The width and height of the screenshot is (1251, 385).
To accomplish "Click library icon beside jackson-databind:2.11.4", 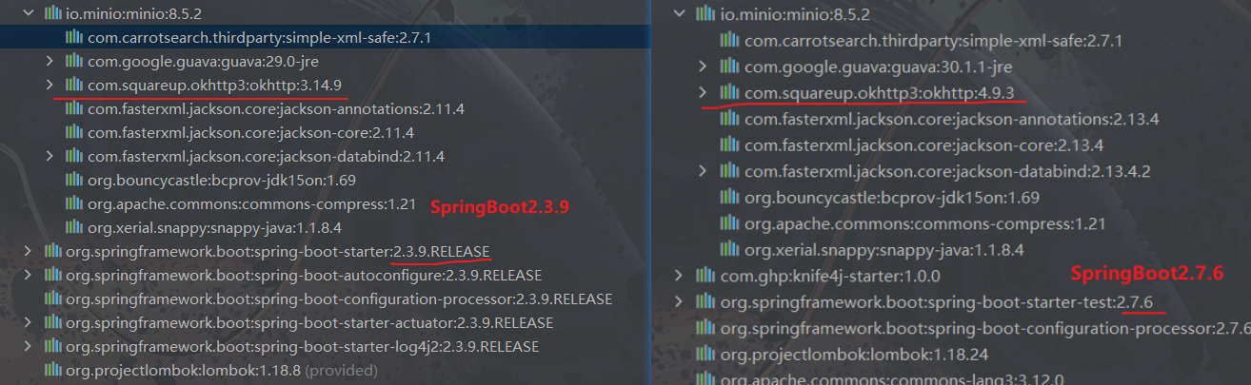I will click(73, 157).
